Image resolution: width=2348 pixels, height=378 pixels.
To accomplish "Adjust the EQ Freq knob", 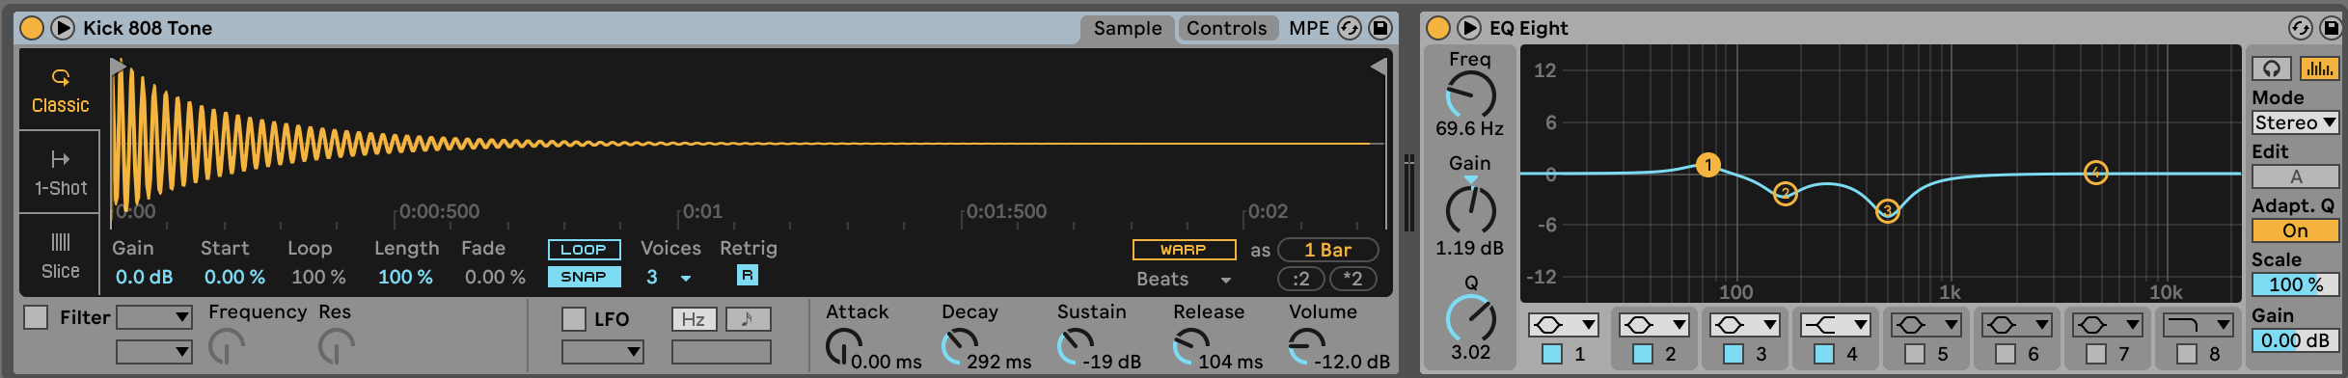I will (1470, 95).
